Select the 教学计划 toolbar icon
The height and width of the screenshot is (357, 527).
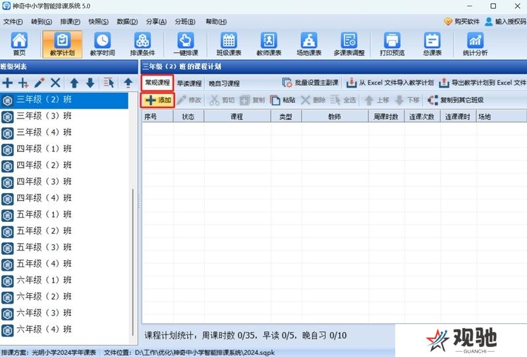pos(62,44)
